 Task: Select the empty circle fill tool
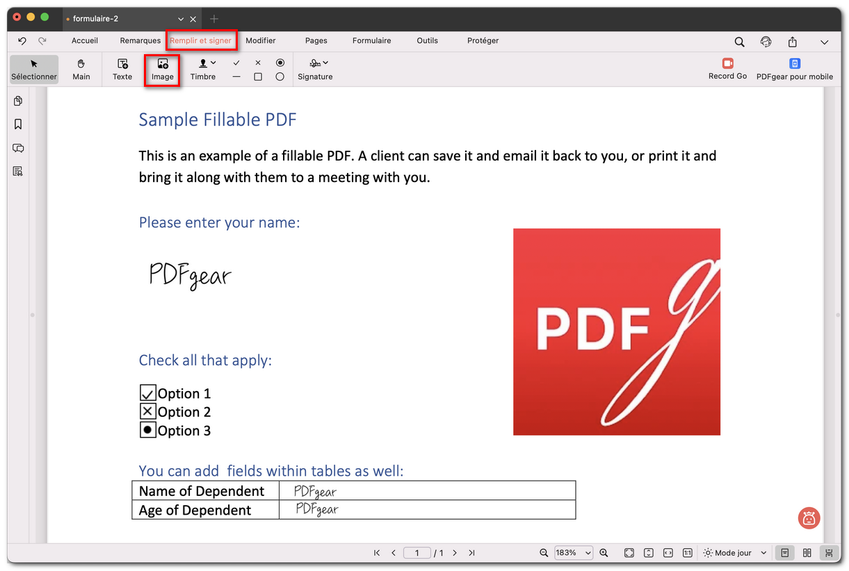tap(280, 77)
